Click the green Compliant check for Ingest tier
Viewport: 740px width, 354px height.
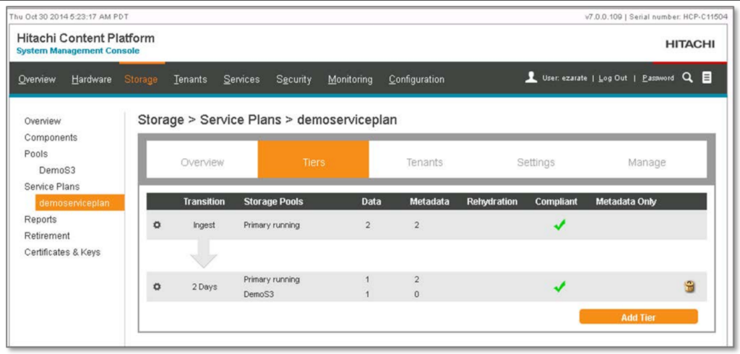tap(559, 225)
